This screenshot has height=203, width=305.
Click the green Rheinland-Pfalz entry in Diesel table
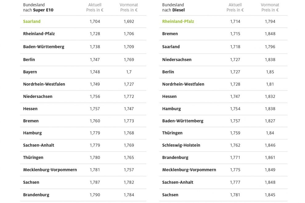178,22
